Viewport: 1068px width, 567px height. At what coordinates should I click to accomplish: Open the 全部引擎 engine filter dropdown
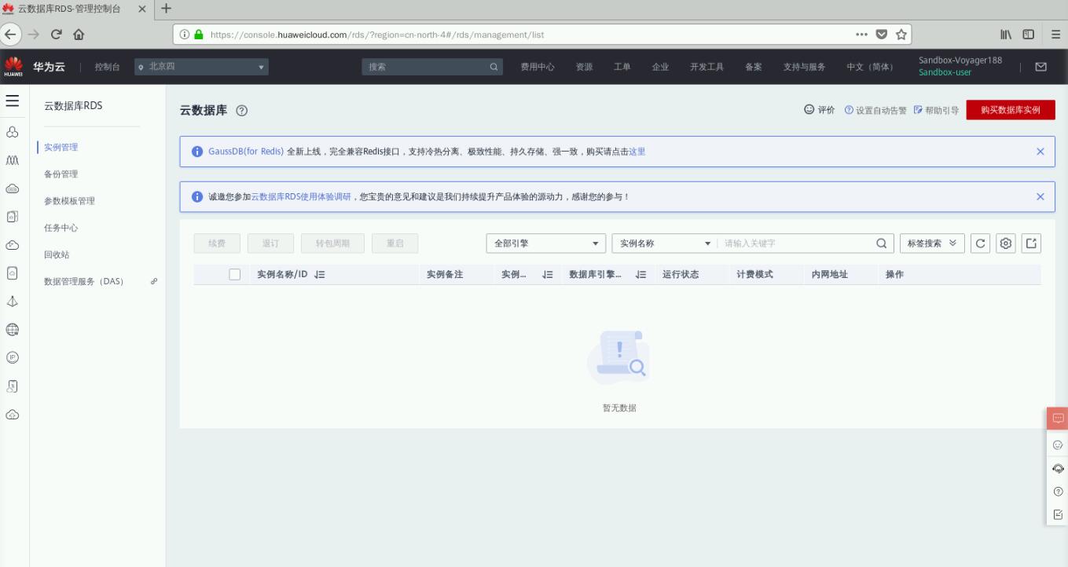[x=547, y=243]
